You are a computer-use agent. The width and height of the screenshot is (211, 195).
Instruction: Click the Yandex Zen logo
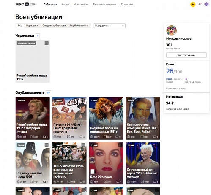click(x=25, y=4)
